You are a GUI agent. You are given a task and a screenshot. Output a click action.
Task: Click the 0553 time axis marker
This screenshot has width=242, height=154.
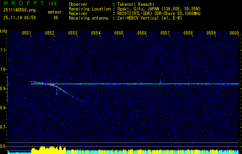[73, 33]
